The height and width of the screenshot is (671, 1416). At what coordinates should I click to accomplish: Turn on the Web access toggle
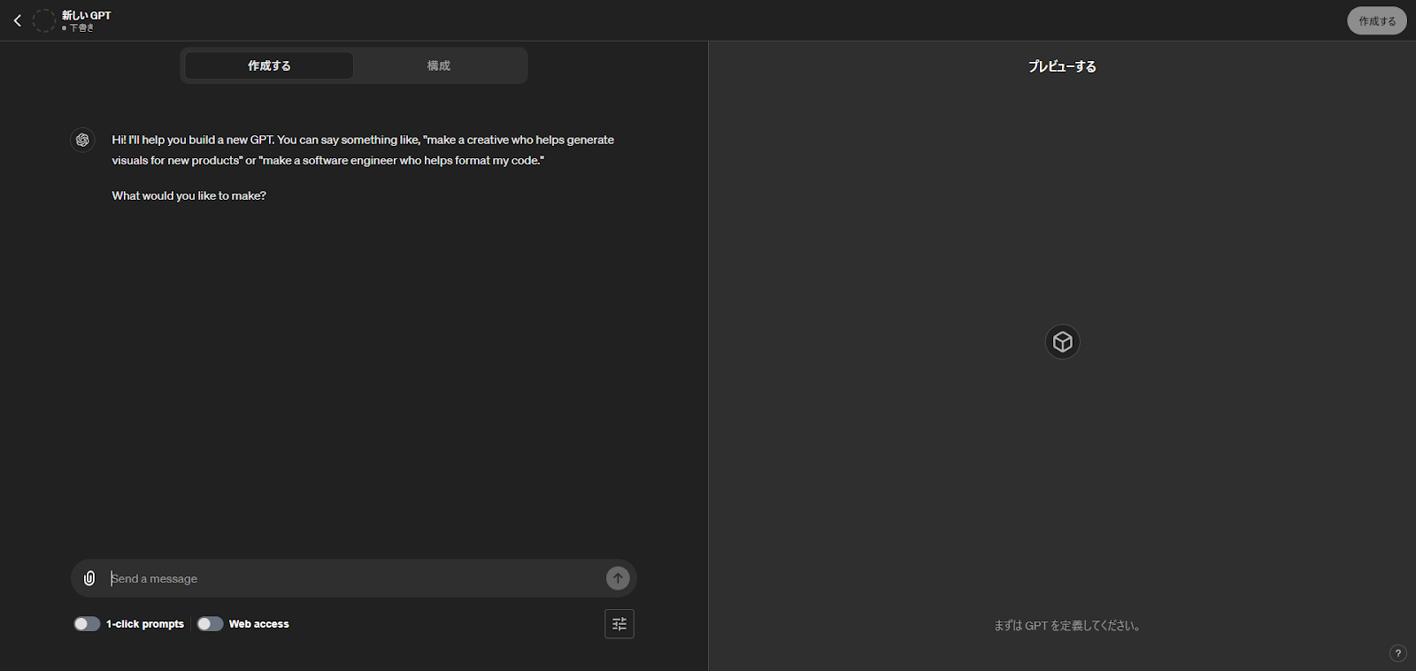[x=210, y=624]
